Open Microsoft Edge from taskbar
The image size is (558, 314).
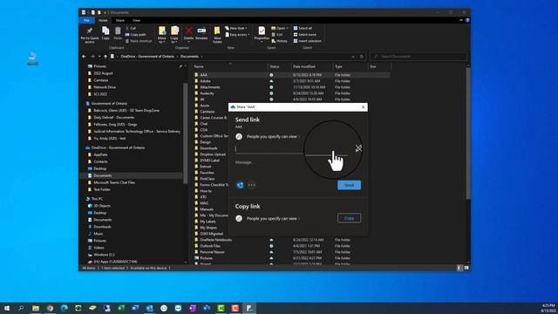click(65, 308)
